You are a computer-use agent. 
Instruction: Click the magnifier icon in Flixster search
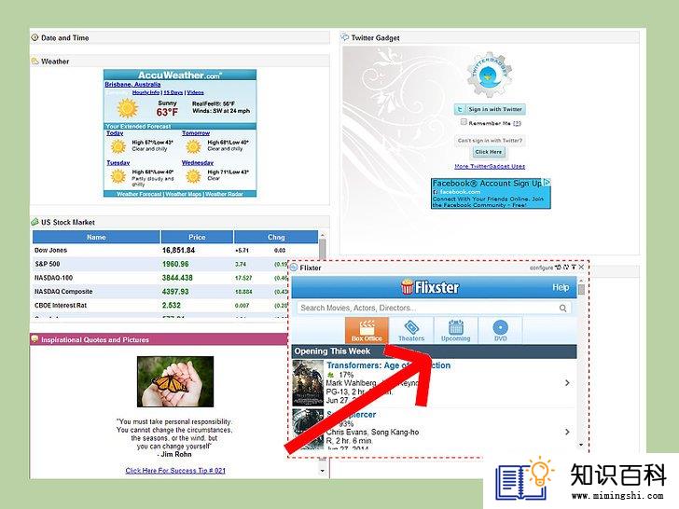562,309
